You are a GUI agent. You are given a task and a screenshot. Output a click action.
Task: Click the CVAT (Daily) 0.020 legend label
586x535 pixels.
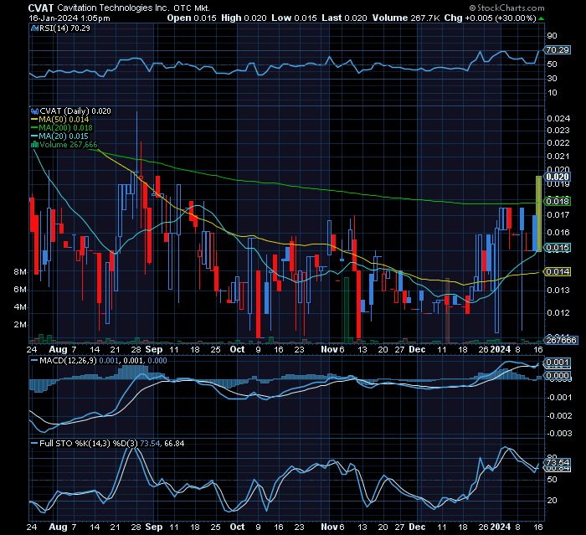click(75, 111)
